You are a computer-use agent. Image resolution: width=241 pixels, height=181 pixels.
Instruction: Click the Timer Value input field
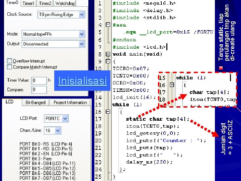39,81
